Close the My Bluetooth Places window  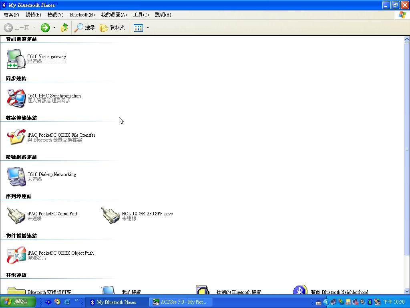pos(405,5)
